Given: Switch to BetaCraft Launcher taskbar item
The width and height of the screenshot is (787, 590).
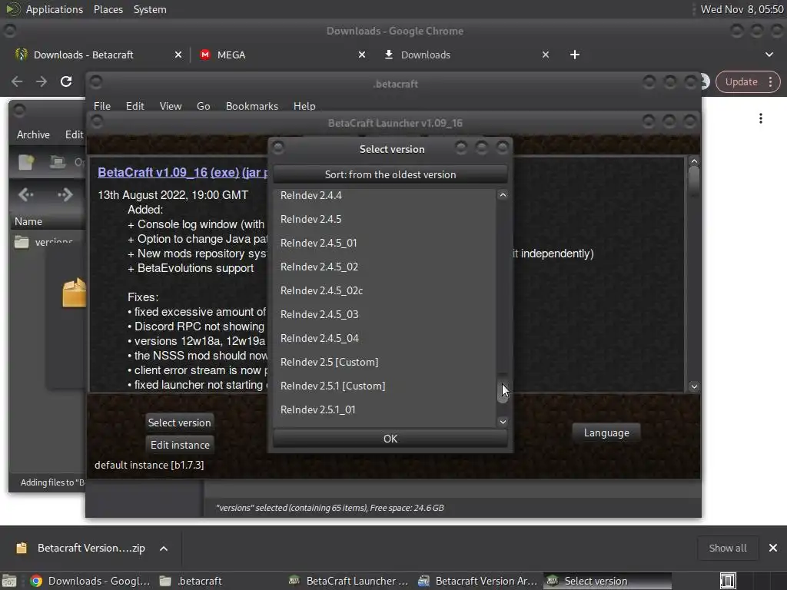Looking at the screenshot, I should (348, 581).
